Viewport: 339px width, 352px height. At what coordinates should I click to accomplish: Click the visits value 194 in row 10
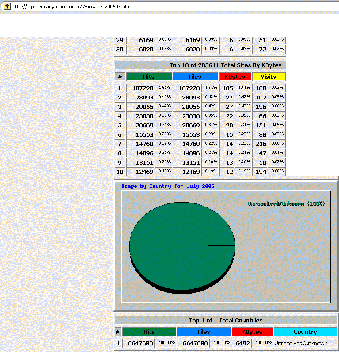point(261,172)
